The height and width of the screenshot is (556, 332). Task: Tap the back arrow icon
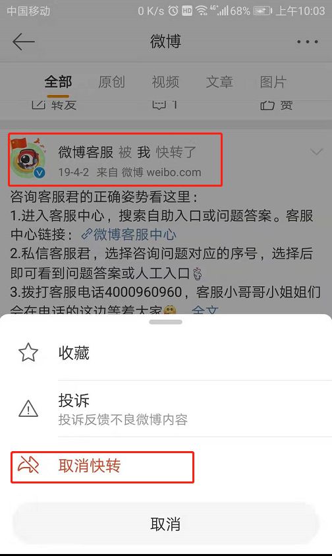point(24,42)
